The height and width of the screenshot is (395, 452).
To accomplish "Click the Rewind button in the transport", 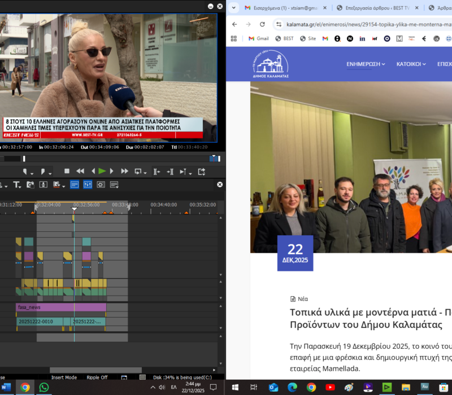I will [x=80, y=171].
